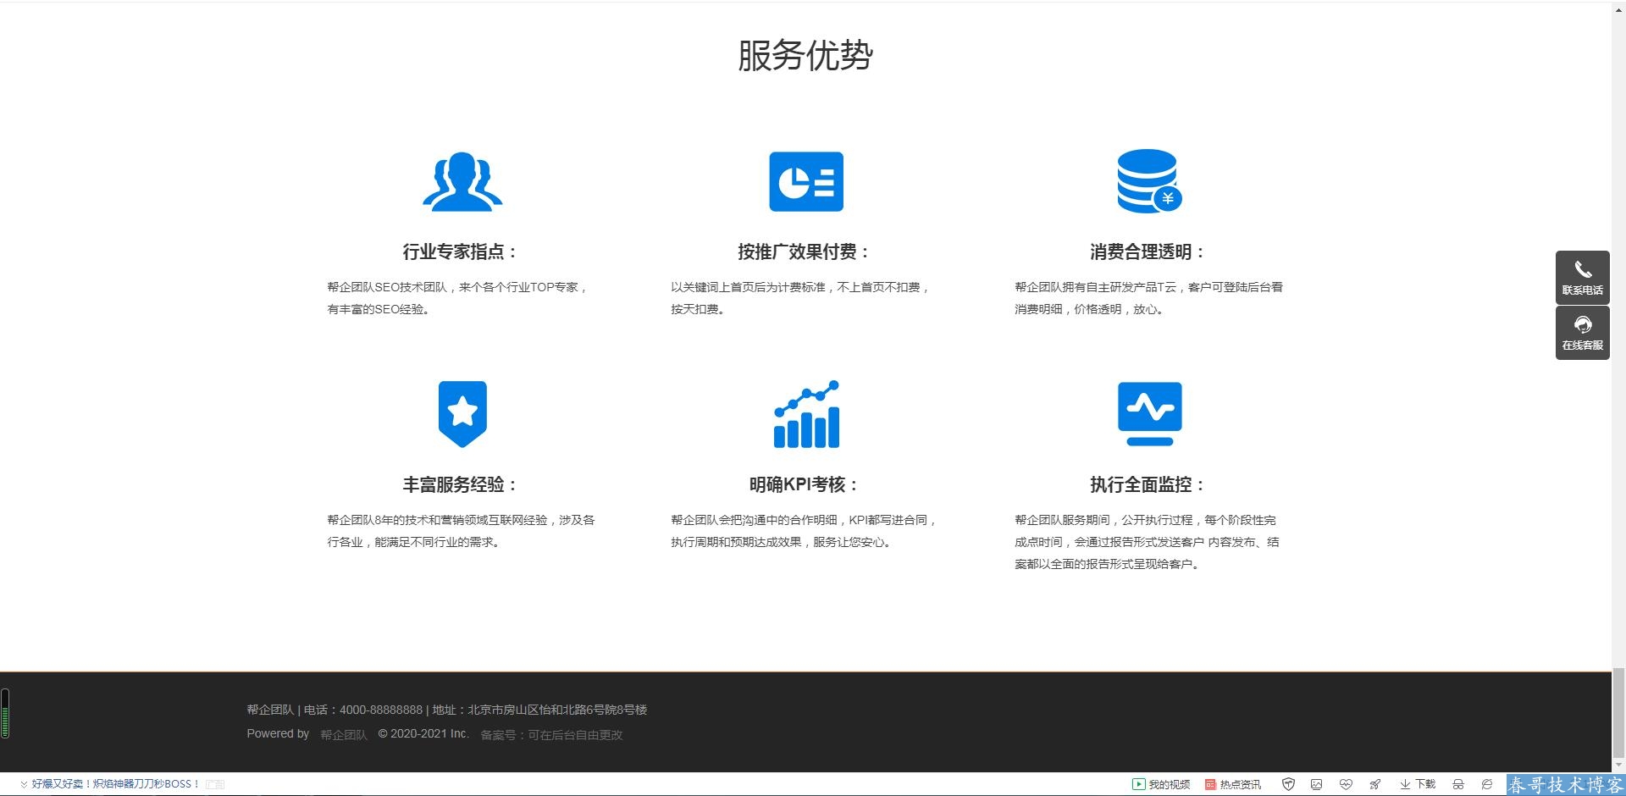Click the 服务优势 section heading

click(x=805, y=56)
